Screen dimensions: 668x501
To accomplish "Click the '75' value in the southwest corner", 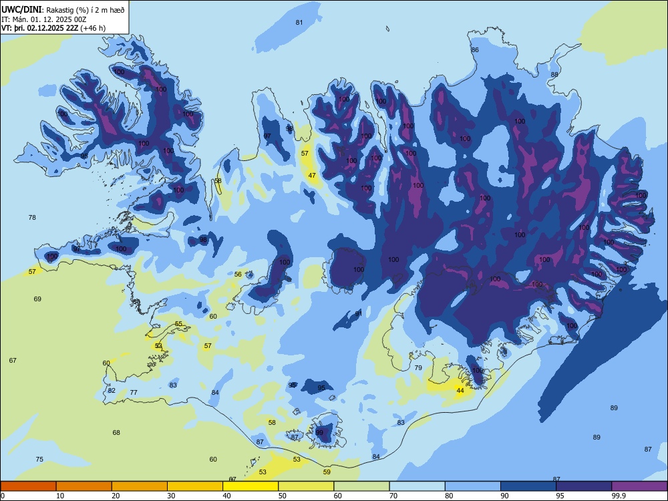I will tap(39, 460).
